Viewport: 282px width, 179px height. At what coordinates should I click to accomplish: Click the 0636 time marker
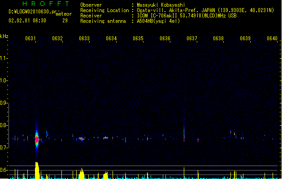coord(165,38)
